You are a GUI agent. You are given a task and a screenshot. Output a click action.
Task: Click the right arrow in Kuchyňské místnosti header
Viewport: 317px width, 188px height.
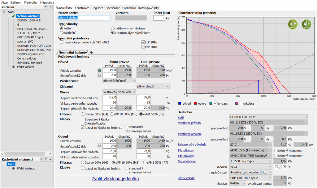pyautogui.click(x=42, y=159)
